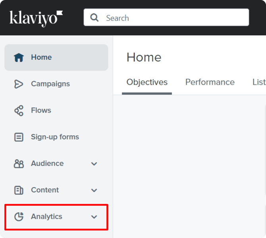Image resolution: width=266 pixels, height=238 pixels.
Task: Click the Klaviyo logo
Action: pos(36,18)
